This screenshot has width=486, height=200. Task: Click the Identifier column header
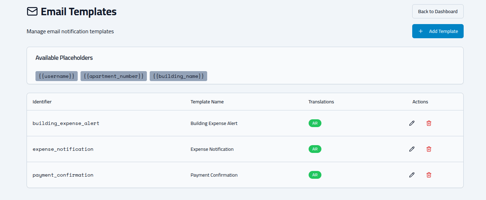pos(42,102)
